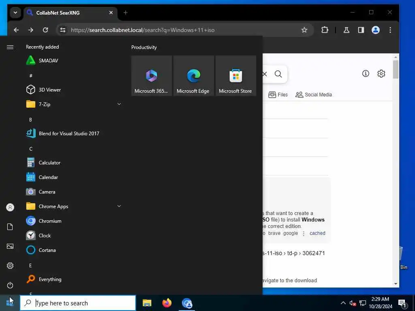Focus the taskbar search box
The width and height of the screenshot is (415, 311).
78,303
